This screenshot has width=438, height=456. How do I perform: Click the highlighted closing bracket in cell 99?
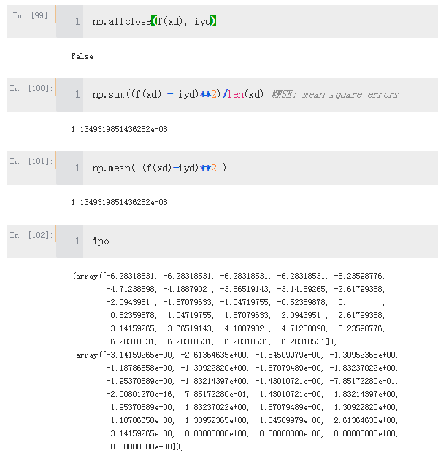tap(213, 21)
